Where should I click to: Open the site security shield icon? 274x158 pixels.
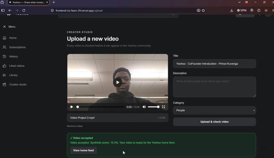[x=52, y=11]
